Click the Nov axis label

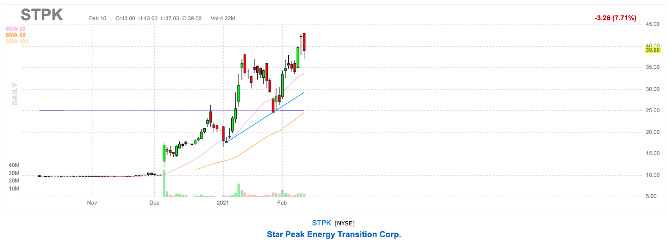point(92,203)
